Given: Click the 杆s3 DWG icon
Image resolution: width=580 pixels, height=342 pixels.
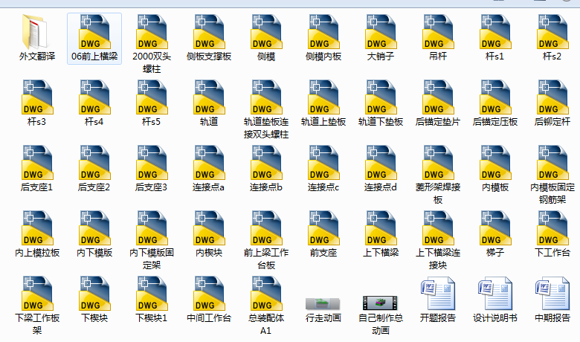Looking at the screenshot, I should point(37,97).
